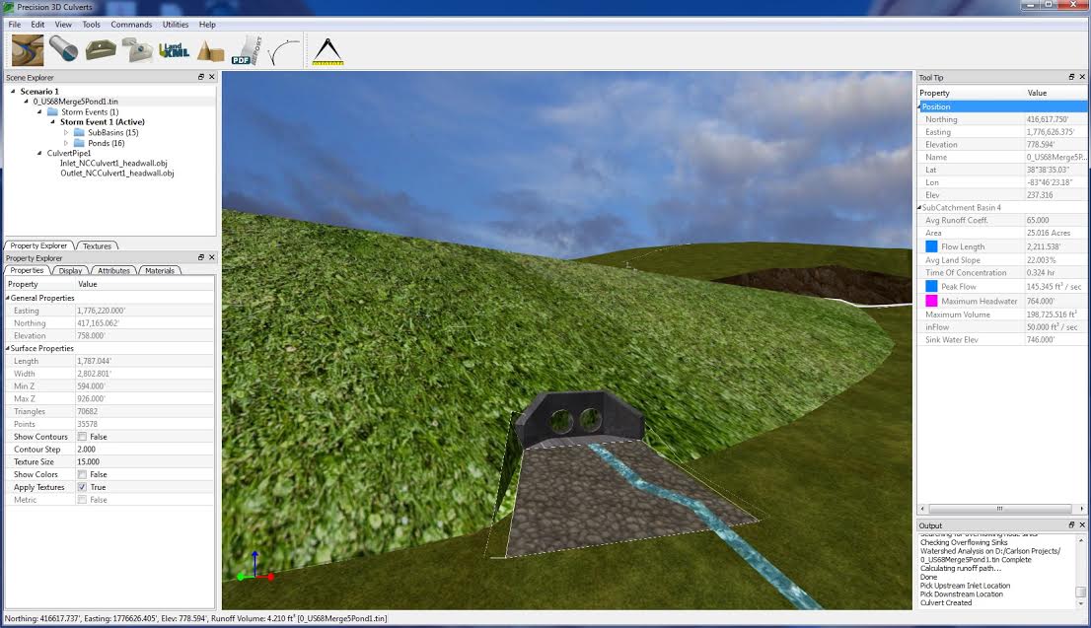Click the curve alignment tool icon
Screen dimensions: 1091x628
284,50
